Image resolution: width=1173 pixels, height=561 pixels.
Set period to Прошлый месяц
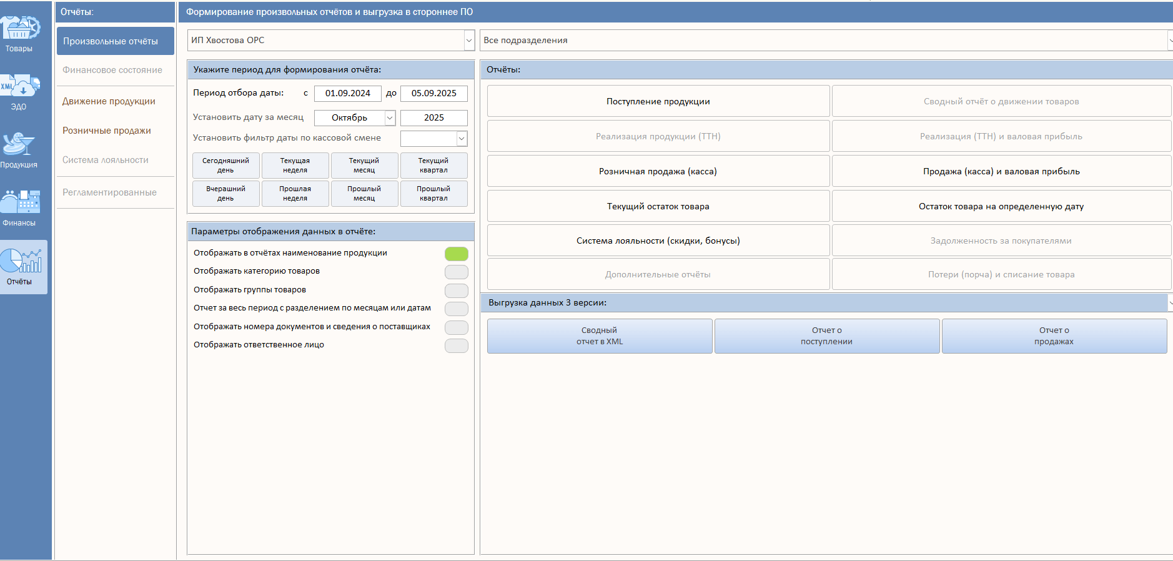click(364, 194)
